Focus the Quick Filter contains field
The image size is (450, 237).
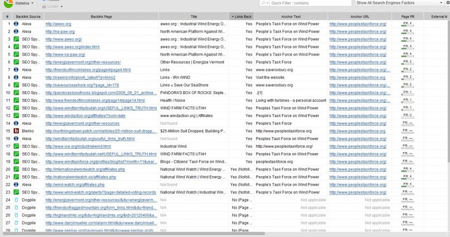(x=310, y=3)
